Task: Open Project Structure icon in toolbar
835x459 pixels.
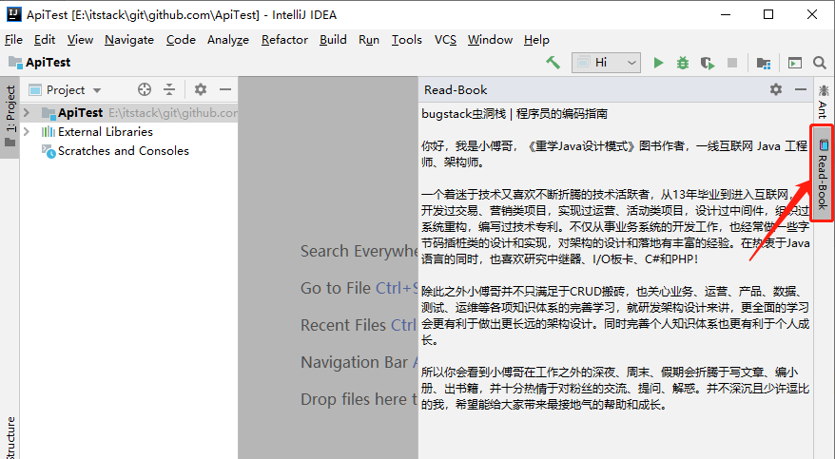Action: 764,64
